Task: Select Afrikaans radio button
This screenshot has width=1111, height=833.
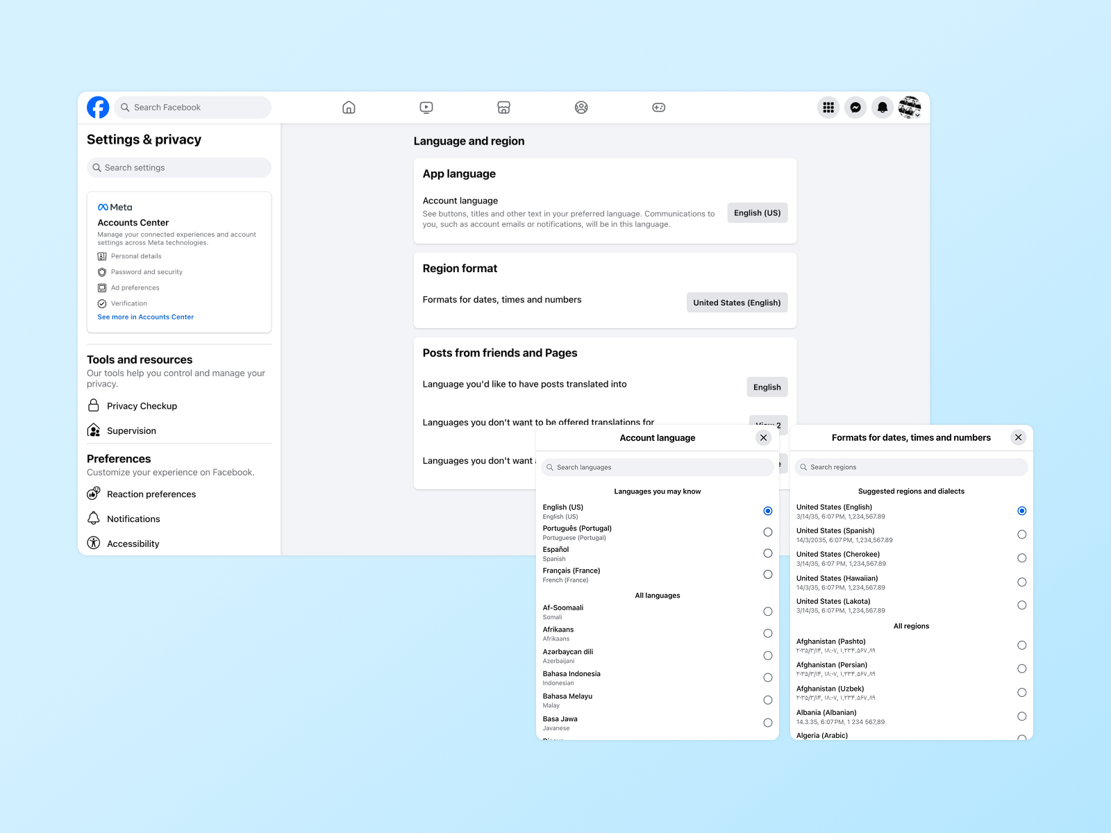Action: pyautogui.click(x=768, y=634)
